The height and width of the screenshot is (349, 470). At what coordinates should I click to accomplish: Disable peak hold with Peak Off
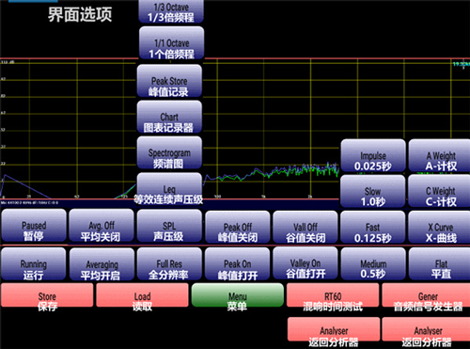click(x=237, y=227)
